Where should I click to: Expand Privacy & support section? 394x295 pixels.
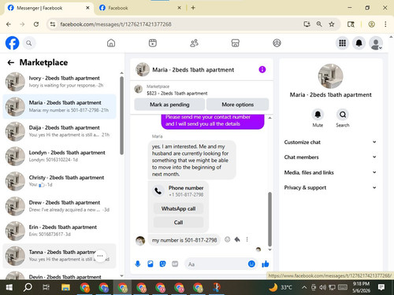coord(330,187)
